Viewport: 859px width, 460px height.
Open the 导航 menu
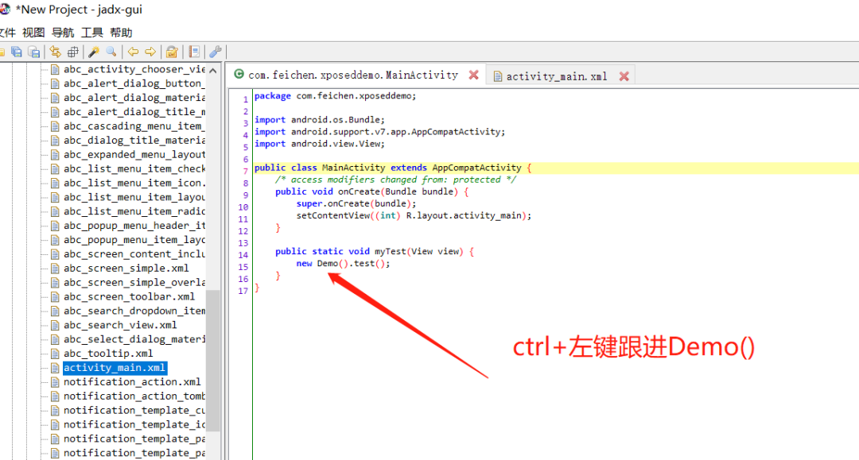63,33
